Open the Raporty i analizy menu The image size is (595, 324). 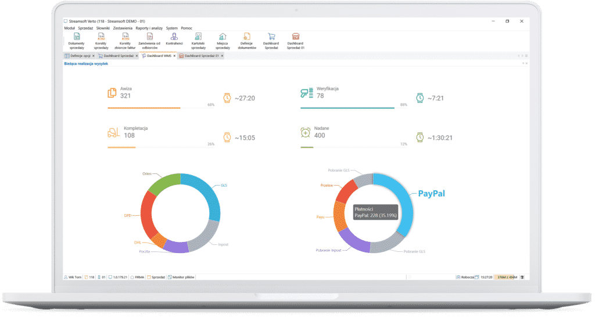coord(149,28)
